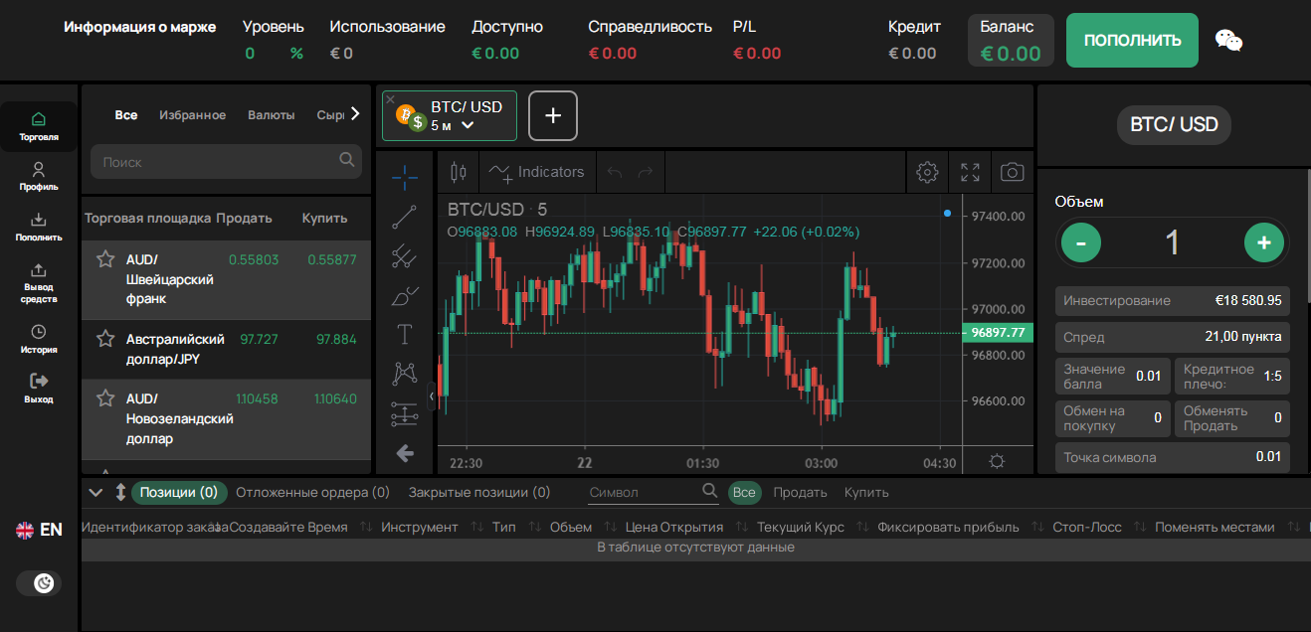The width and height of the screenshot is (1311, 632).
Task: Click the current price label 96897.77
Action: 999,333
